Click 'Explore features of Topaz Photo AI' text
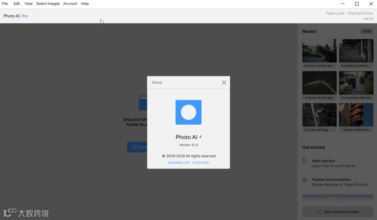377x220 pixels. [340, 185]
